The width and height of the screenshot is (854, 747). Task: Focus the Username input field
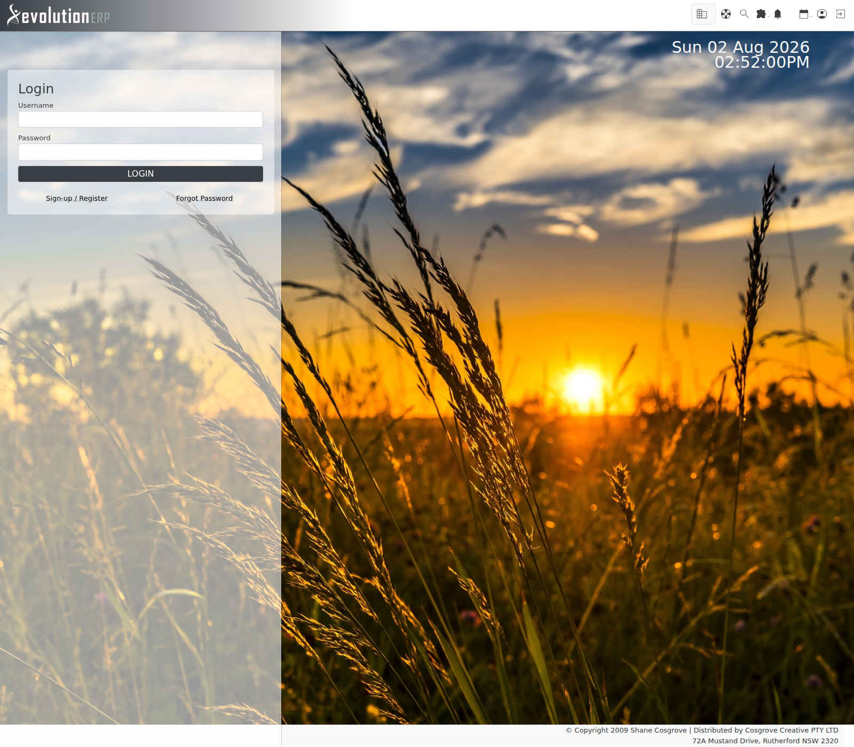(x=140, y=119)
